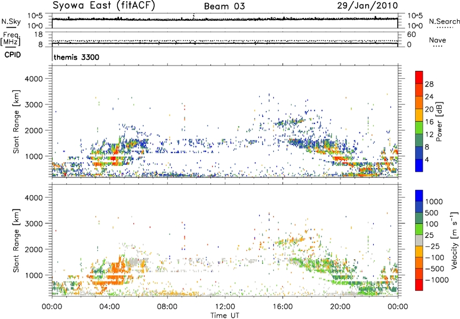Click the "12:00" time tick label
Screen dimensions: 460x319
tap(225, 307)
